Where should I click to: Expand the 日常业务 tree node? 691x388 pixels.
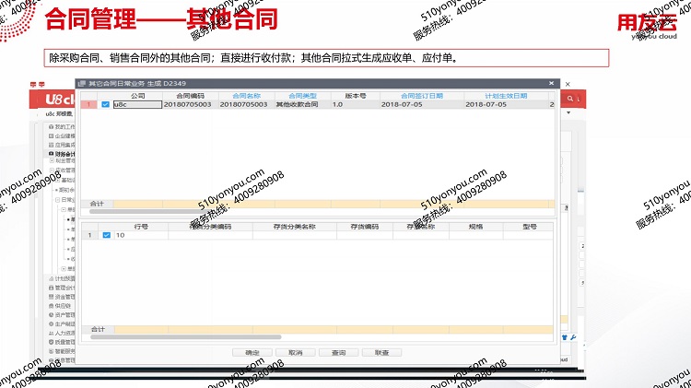coord(56,199)
